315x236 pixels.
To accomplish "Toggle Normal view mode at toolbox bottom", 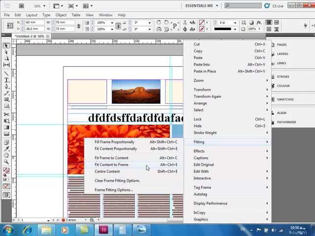I will coord(6,195).
